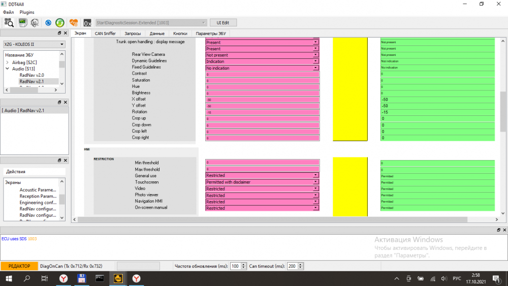Click the 0x hex command icon
Screen dimensions: 508x286
tap(87, 23)
